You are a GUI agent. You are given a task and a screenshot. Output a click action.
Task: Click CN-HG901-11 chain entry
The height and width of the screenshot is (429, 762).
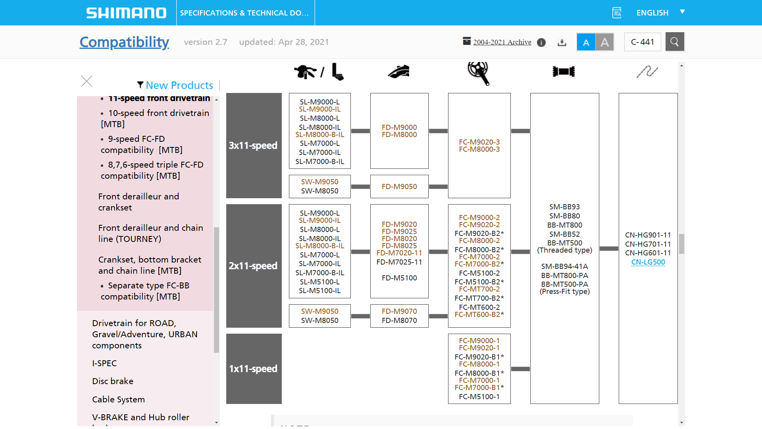[x=648, y=235]
